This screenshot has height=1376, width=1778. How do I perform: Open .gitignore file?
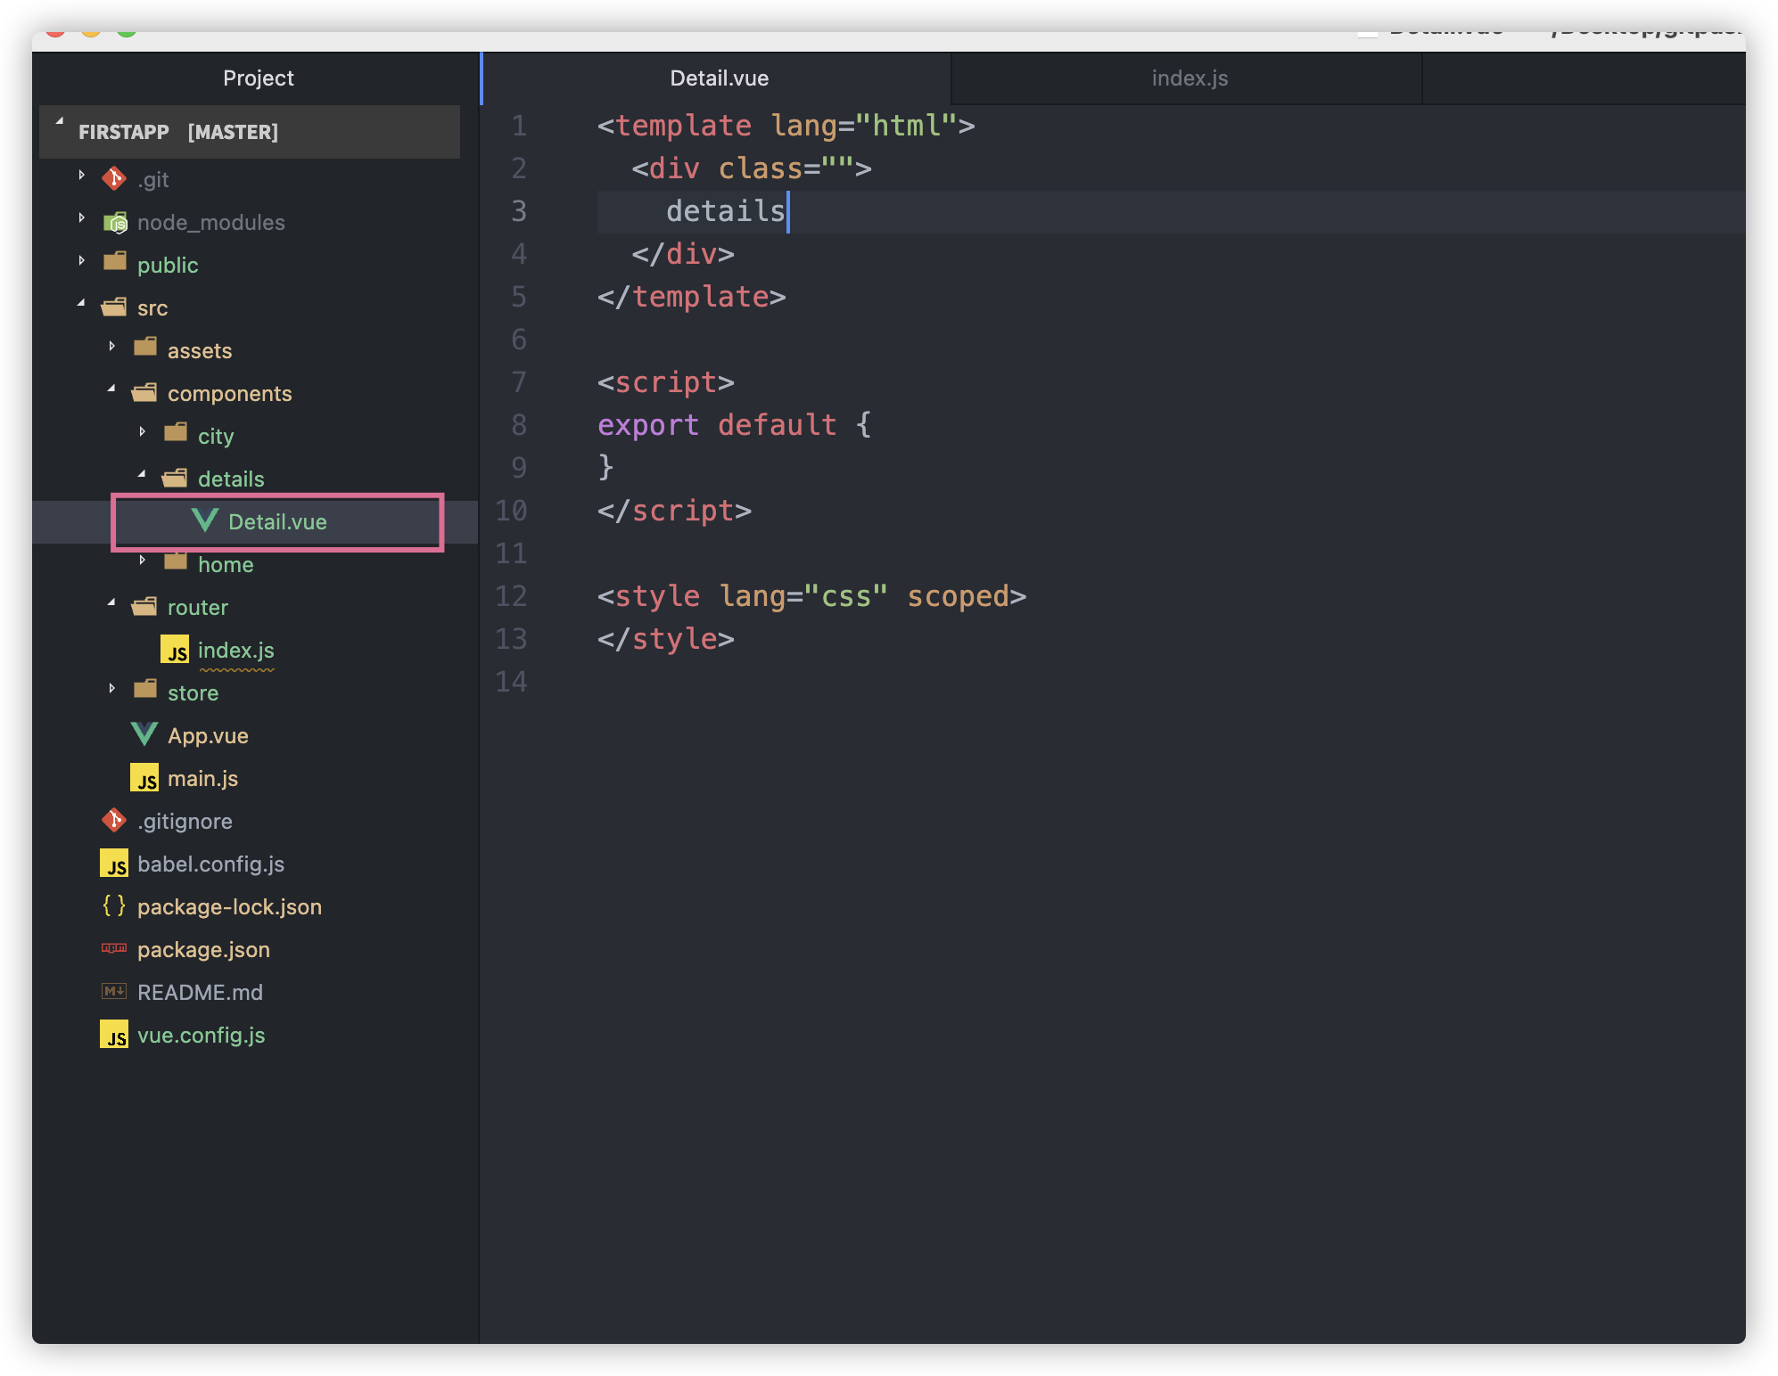coord(185,822)
